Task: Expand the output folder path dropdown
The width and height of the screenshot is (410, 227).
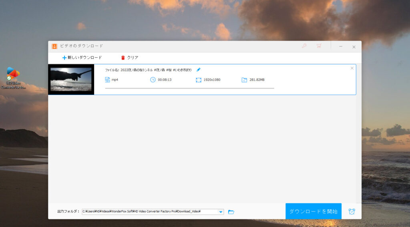Action: 221,212
